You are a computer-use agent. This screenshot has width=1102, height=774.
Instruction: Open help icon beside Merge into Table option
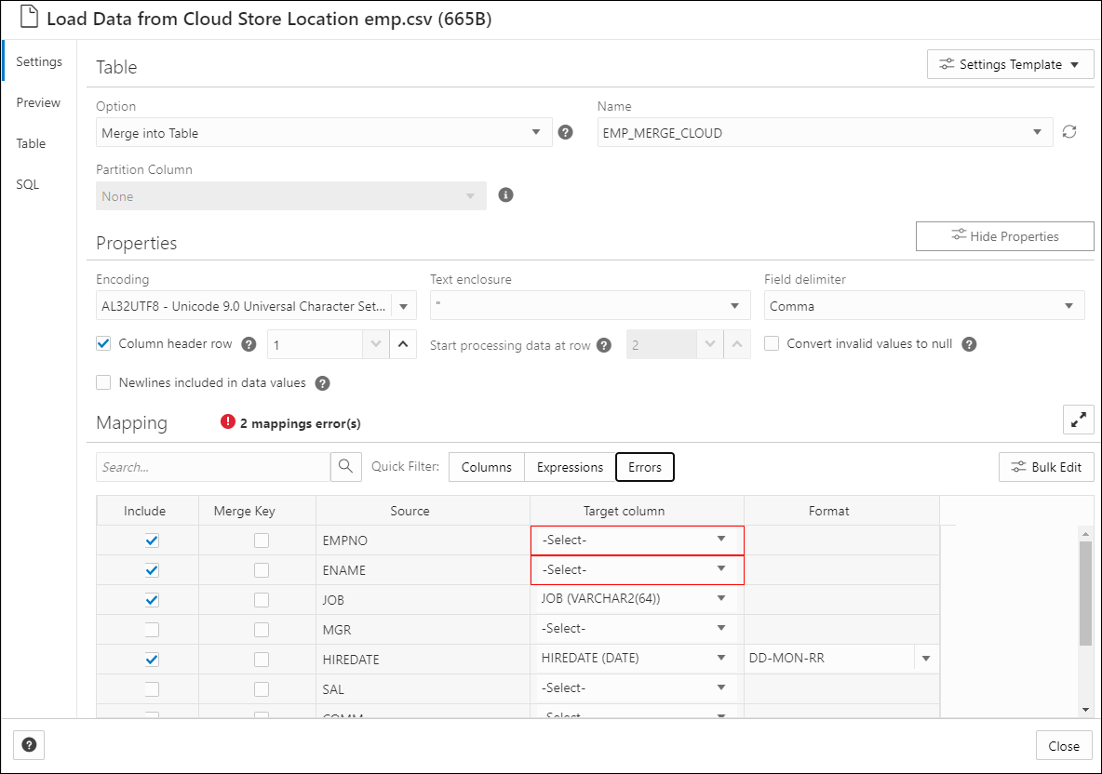click(x=565, y=132)
